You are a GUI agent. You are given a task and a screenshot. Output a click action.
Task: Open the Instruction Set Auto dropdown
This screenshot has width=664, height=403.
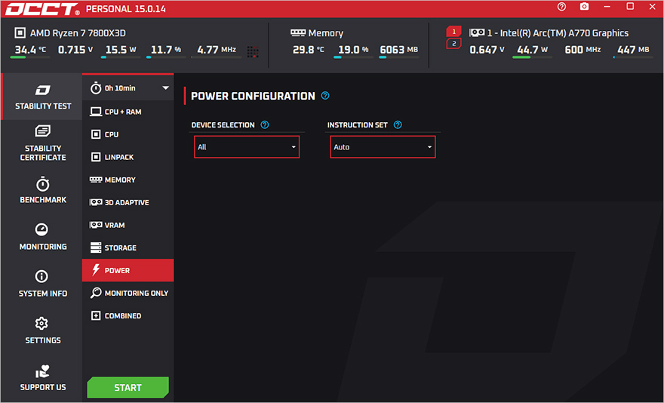[x=383, y=147]
